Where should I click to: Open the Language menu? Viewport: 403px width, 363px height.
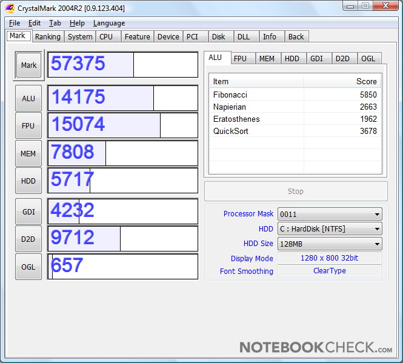[109, 23]
